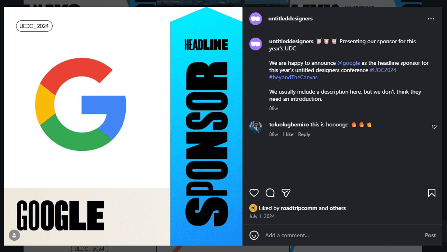Like toluolugbemiro's comment with small heart
This screenshot has width=447, height=252.
[x=434, y=127]
